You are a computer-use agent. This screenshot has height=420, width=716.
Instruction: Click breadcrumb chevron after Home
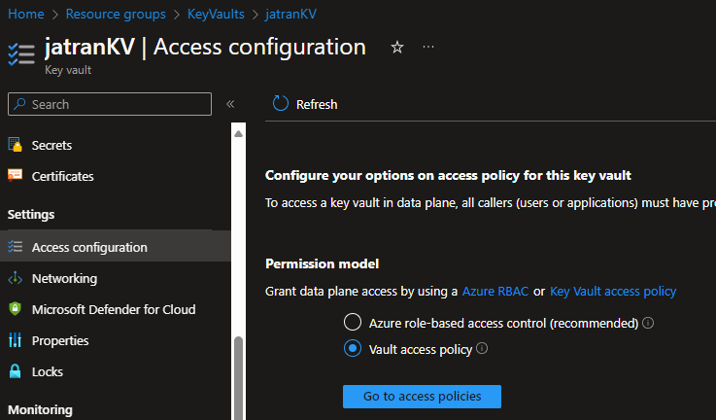tap(54, 15)
